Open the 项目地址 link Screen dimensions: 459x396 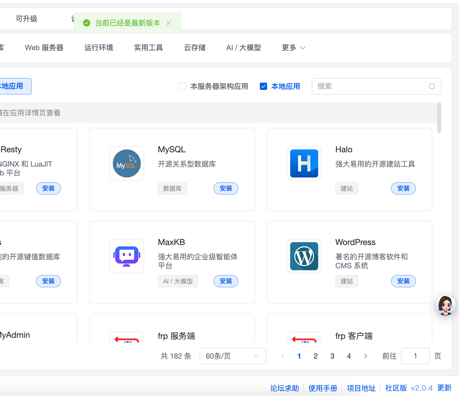(x=361, y=388)
